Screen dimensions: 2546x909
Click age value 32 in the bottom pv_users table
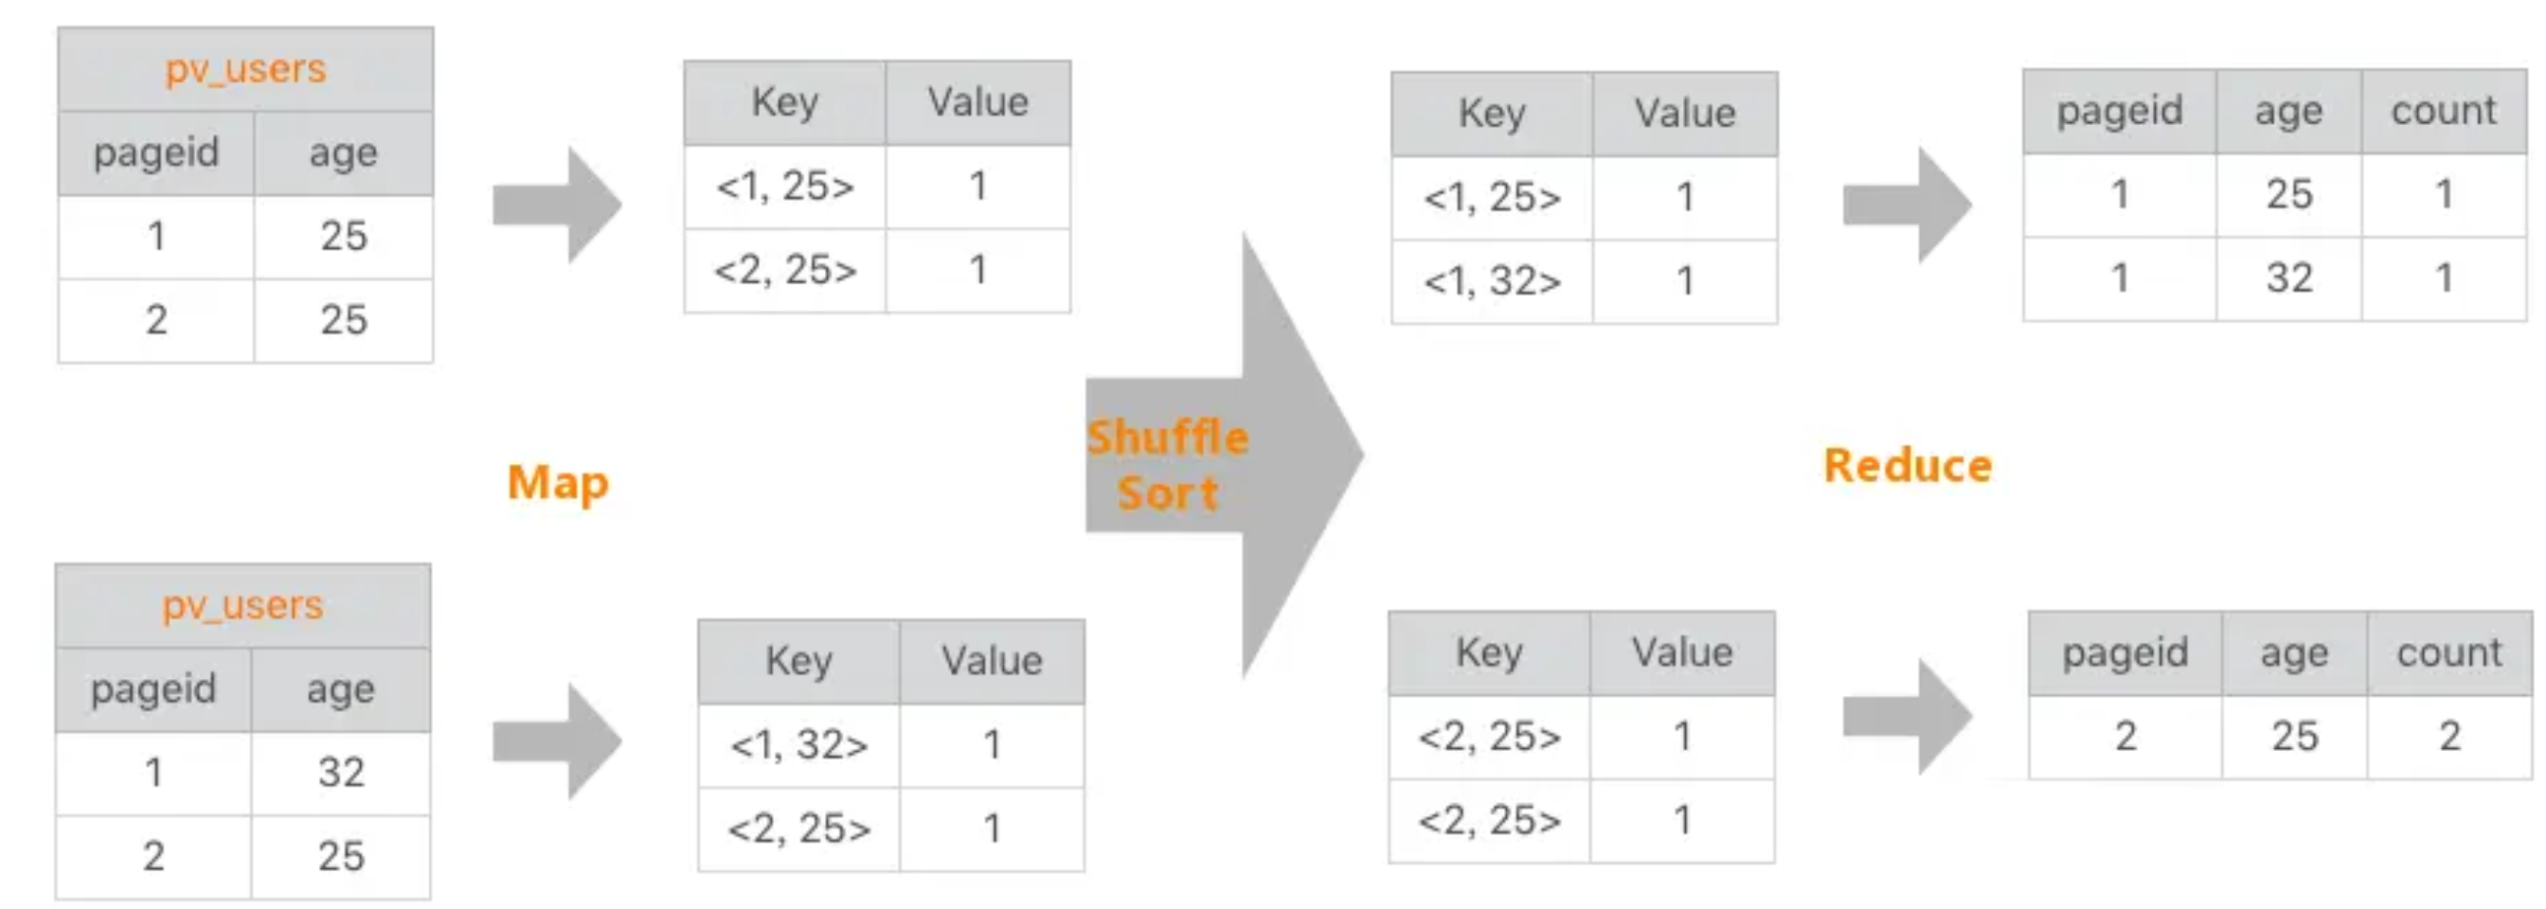coord(341,773)
